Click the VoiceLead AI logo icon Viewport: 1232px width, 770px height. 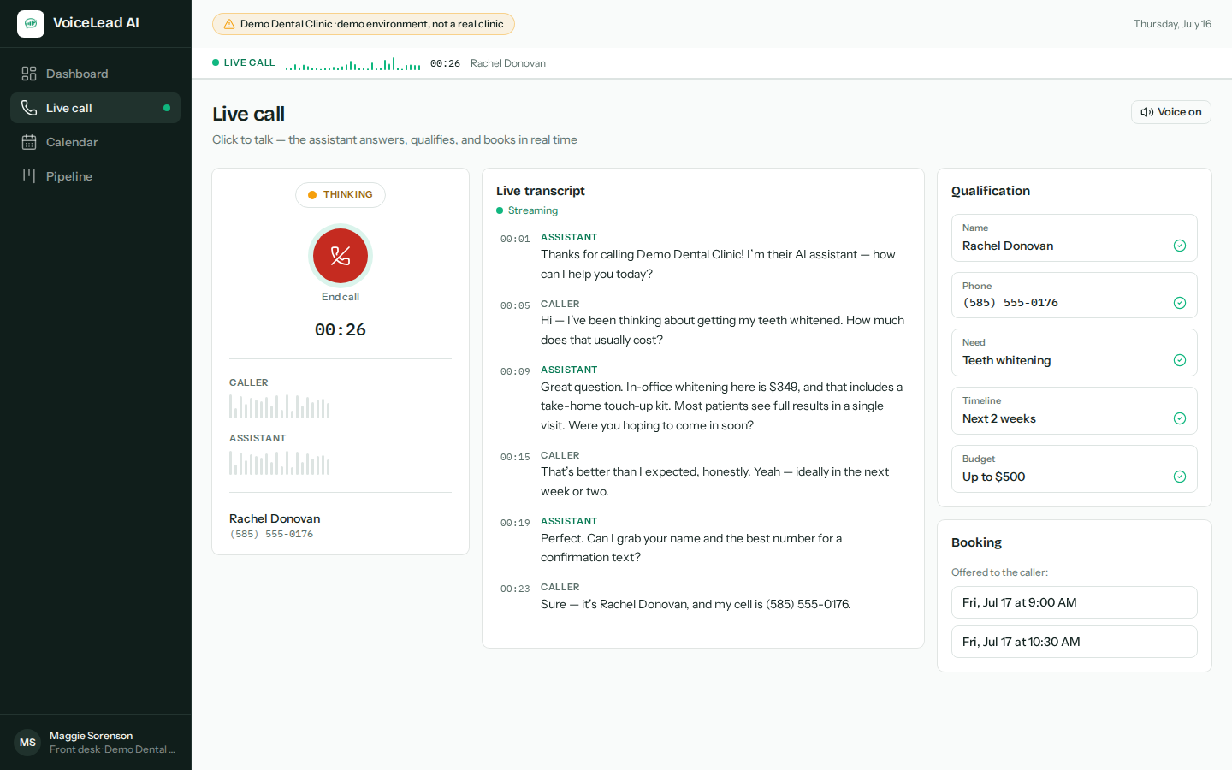[31, 24]
